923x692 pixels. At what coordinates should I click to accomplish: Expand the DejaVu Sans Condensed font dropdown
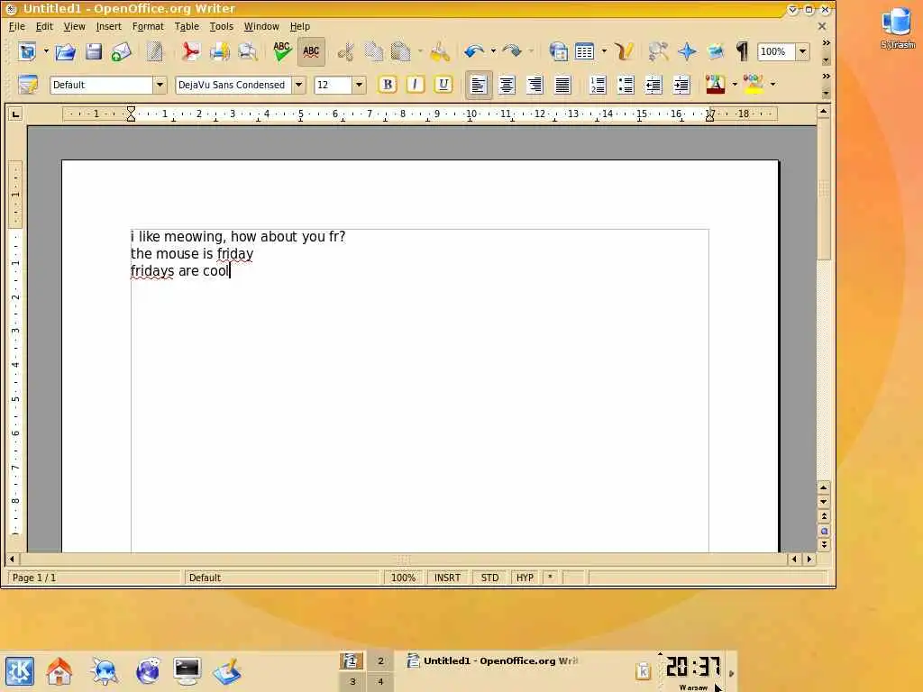[299, 85]
